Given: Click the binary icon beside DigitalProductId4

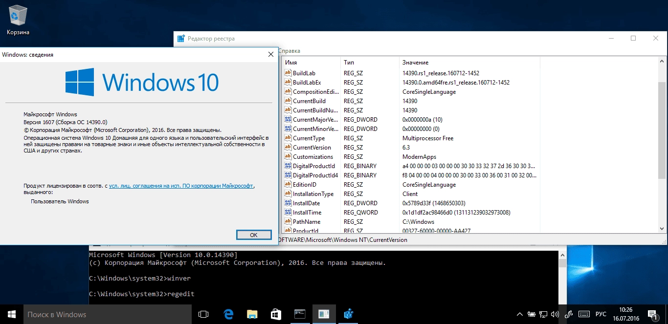Looking at the screenshot, I should pos(288,175).
